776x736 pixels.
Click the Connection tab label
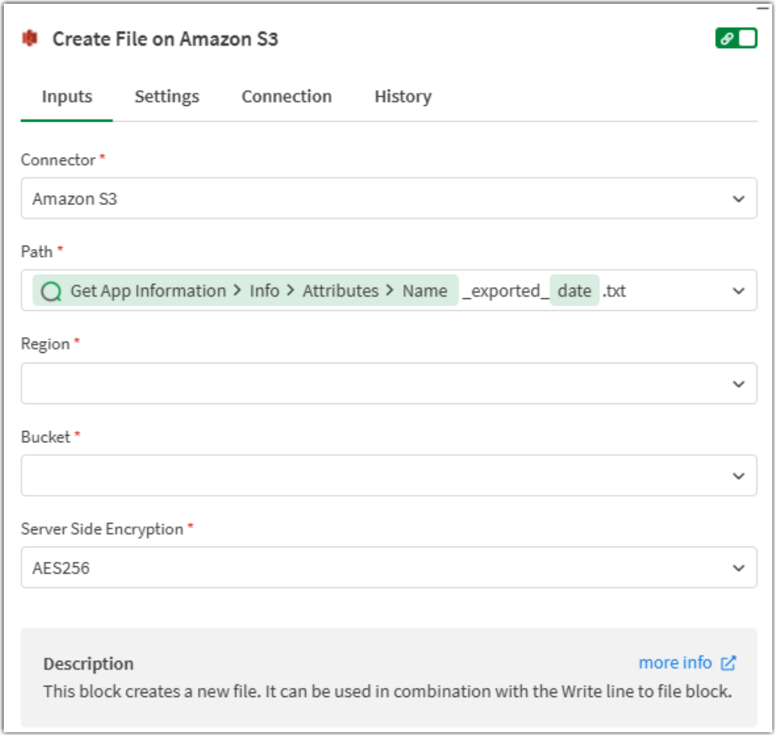coord(286,96)
